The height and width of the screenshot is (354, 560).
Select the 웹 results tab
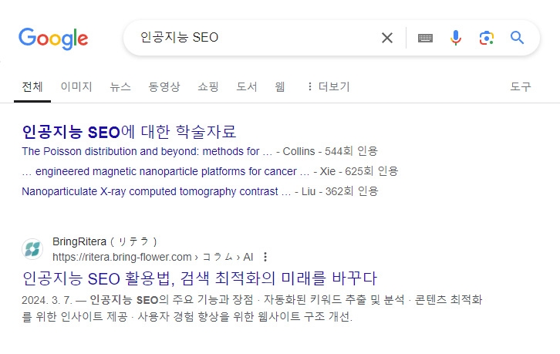(280, 86)
